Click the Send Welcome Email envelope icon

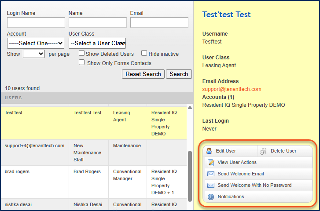(211, 174)
